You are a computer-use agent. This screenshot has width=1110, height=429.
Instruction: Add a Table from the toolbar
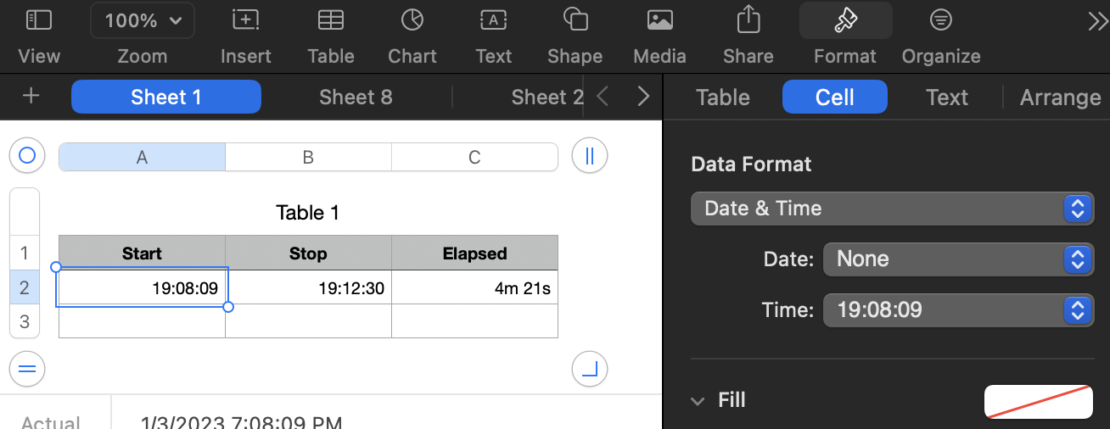click(330, 20)
